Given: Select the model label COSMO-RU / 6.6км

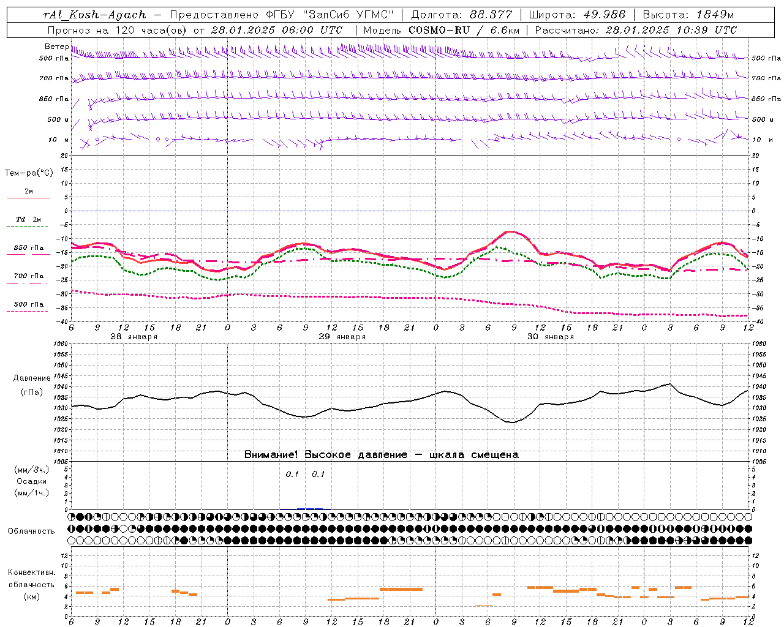Looking at the screenshot, I should tap(464, 30).
